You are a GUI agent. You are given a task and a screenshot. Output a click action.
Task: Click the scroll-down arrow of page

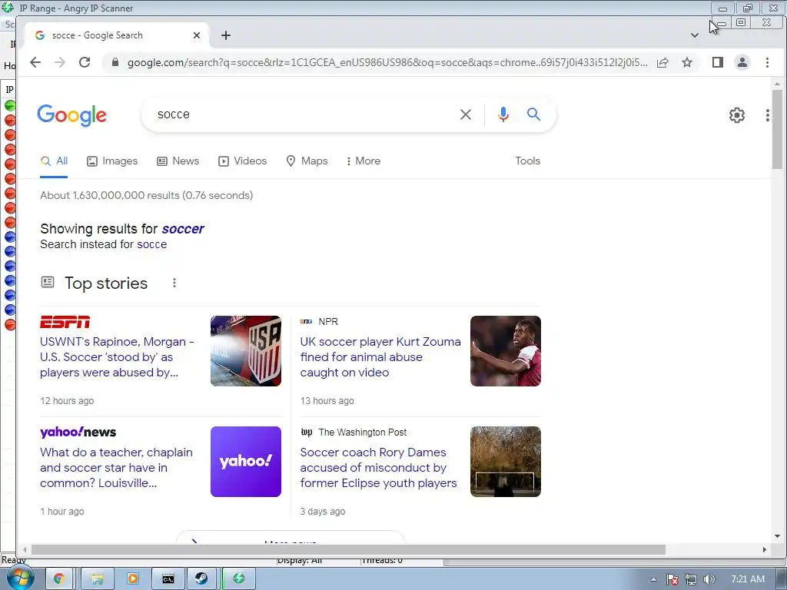(777, 536)
